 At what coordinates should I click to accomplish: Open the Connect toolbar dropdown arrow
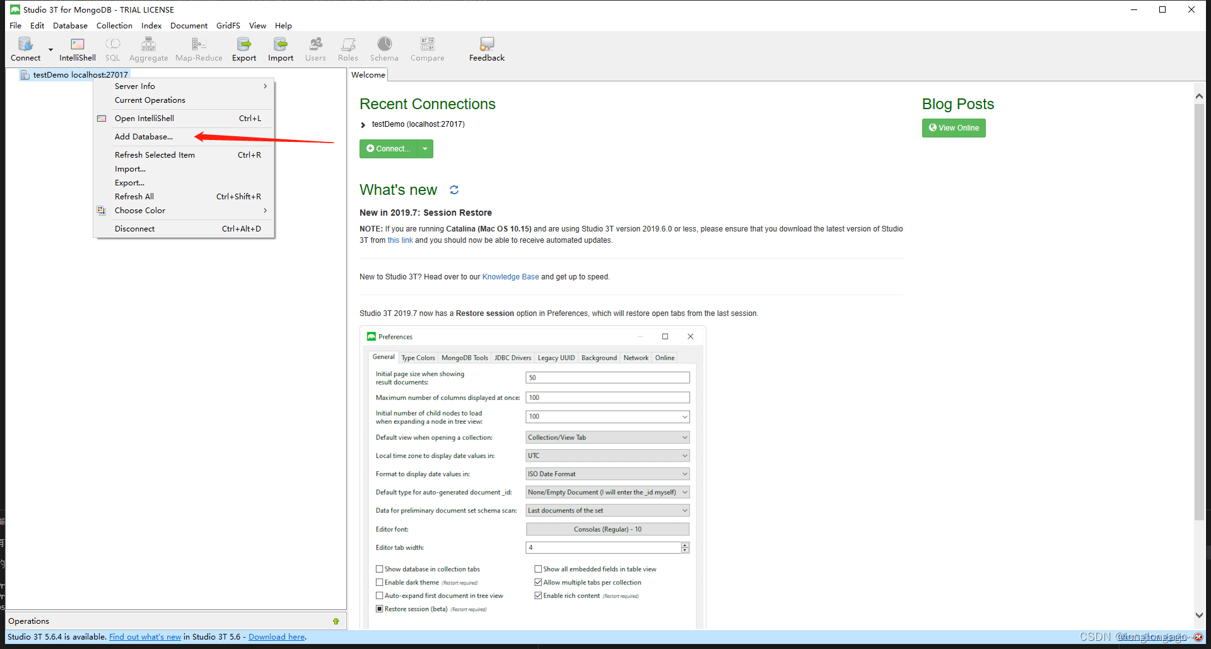[x=50, y=49]
